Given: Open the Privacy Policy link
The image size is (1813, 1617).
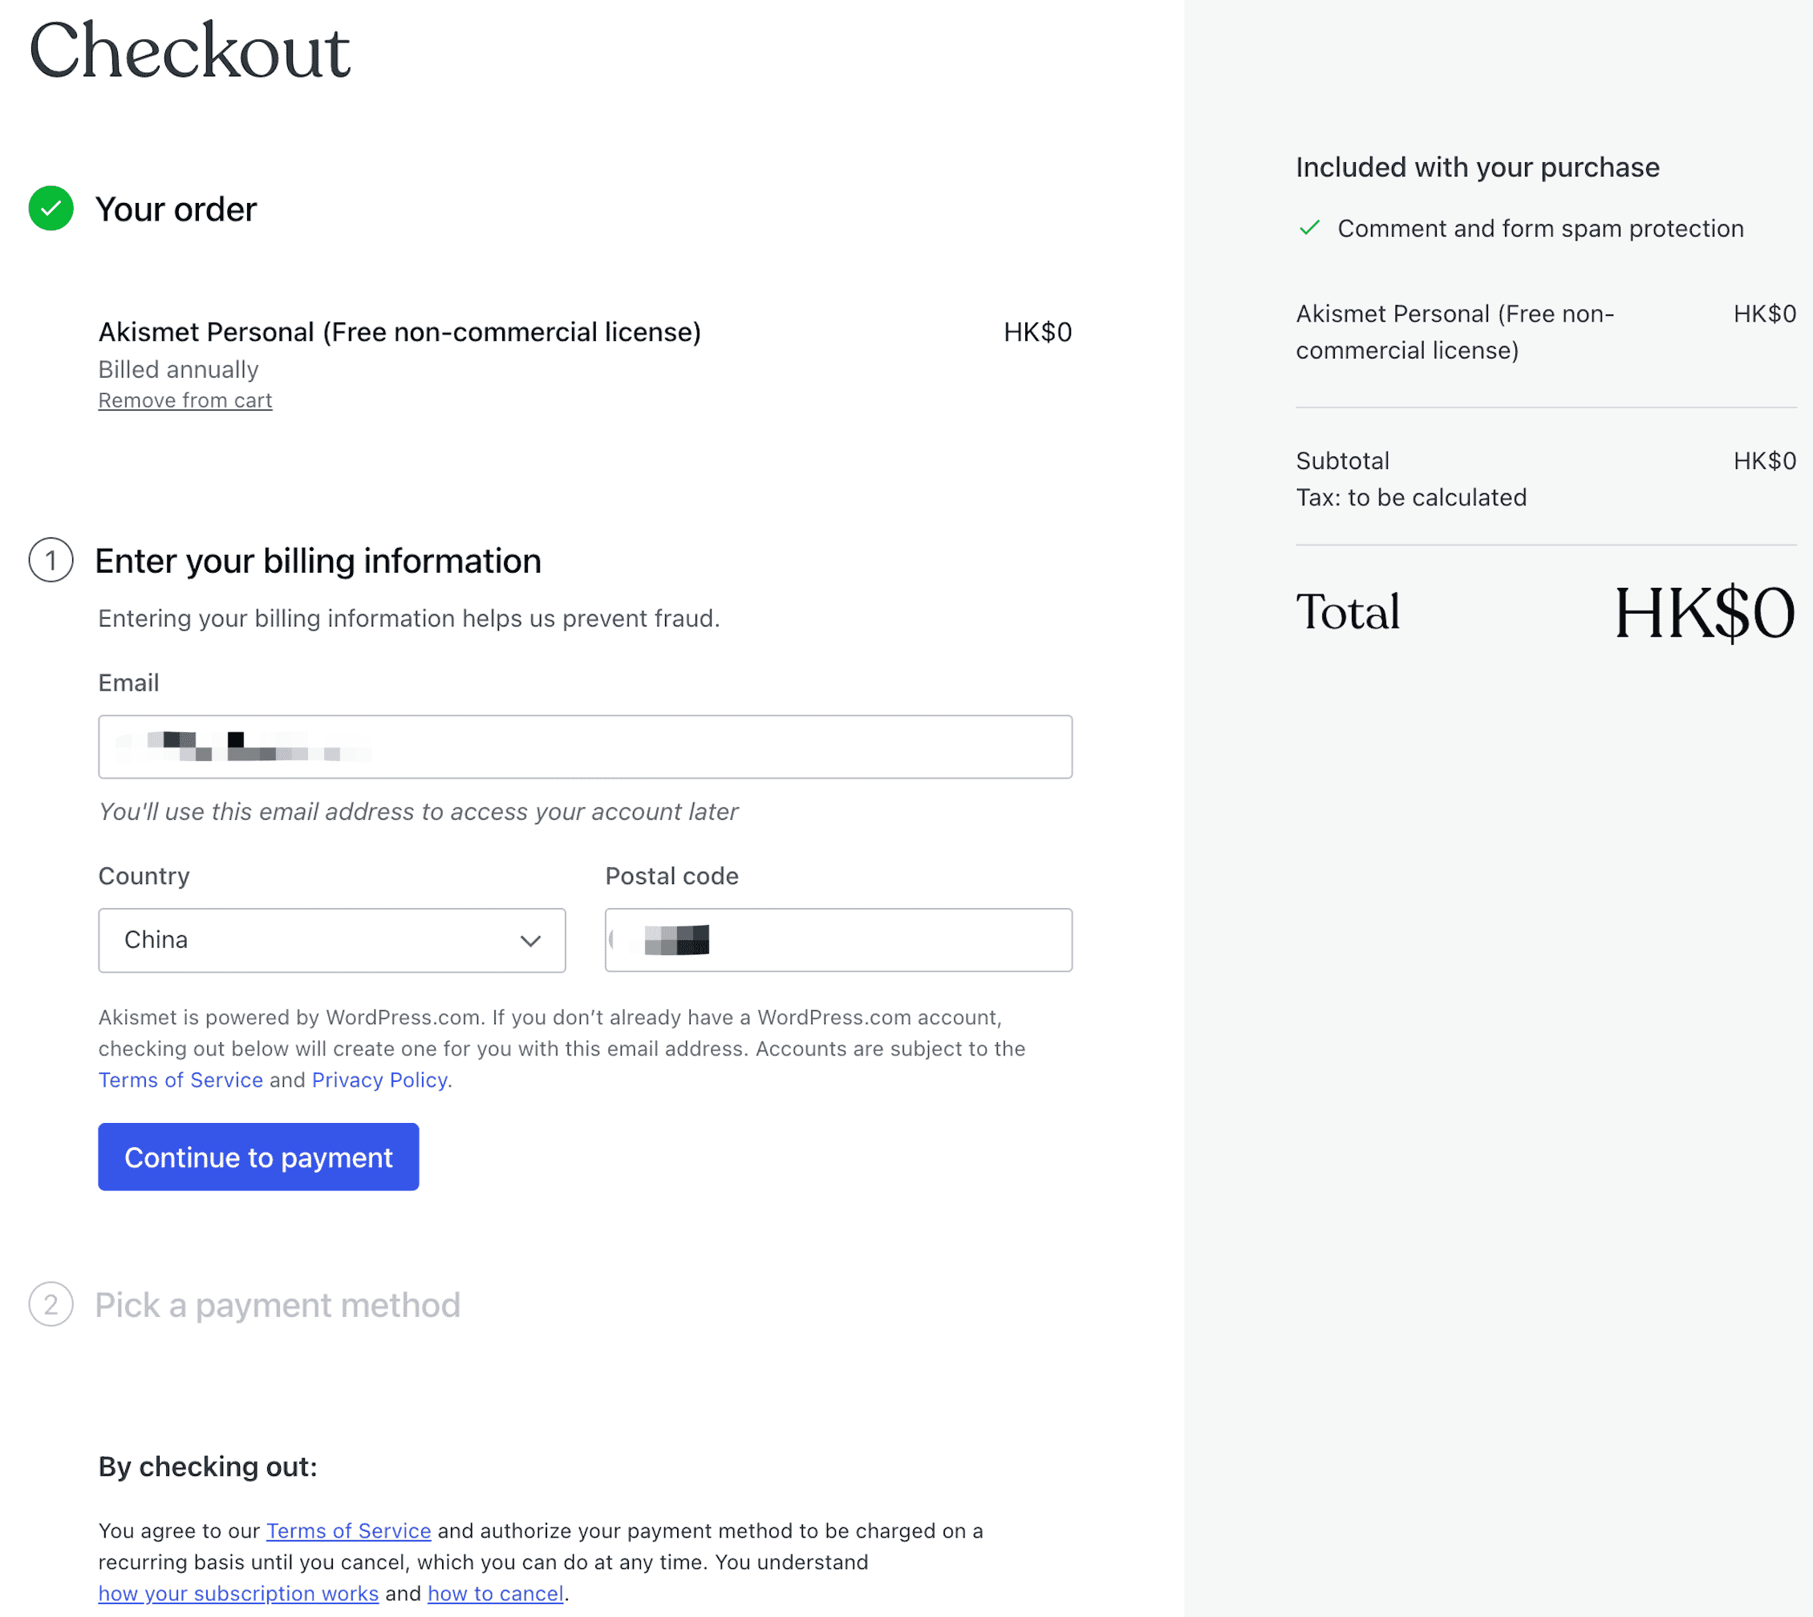Looking at the screenshot, I should [379, 1080].
